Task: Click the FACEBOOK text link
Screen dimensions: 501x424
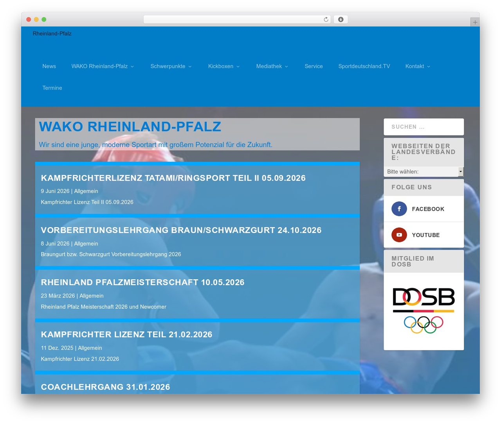Action: 428,209
